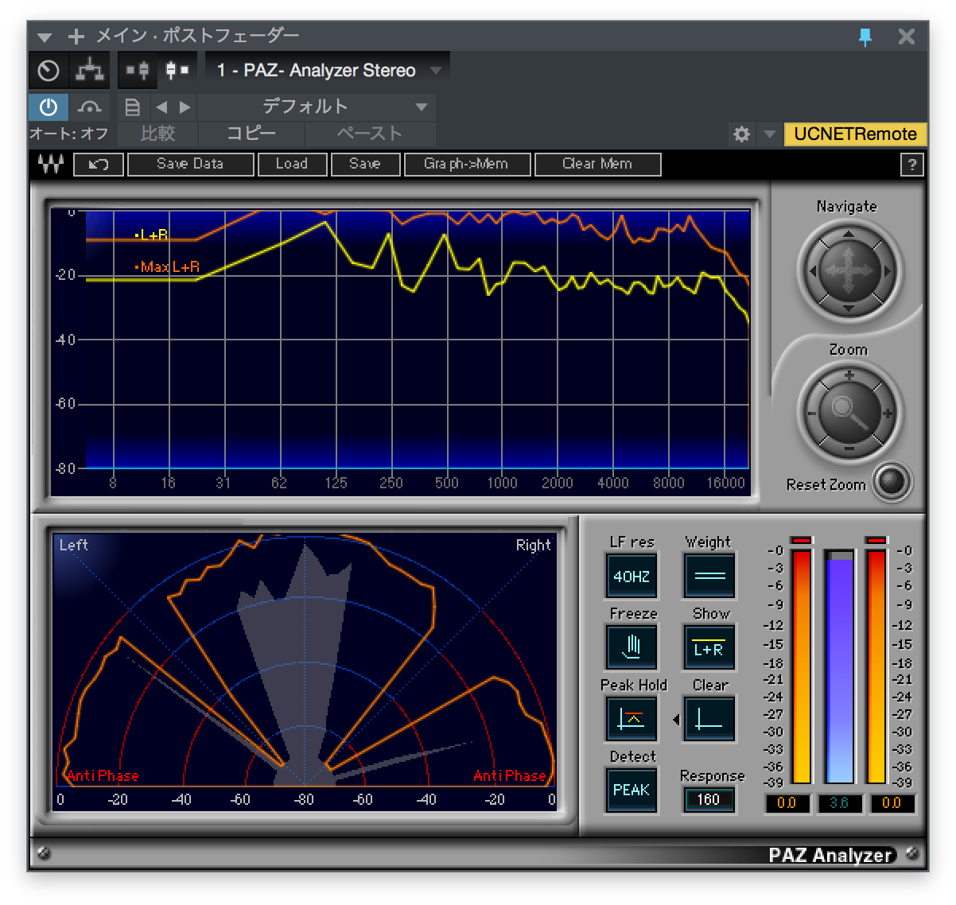Click the magnifier in the Zoom dial
956x905 pixels.
tap(849, 414)
